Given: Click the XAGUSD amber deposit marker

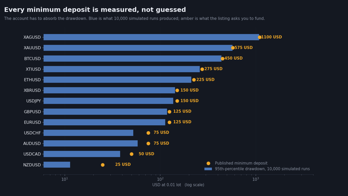Looking at the screenshot, I should (x=260, y=37).
